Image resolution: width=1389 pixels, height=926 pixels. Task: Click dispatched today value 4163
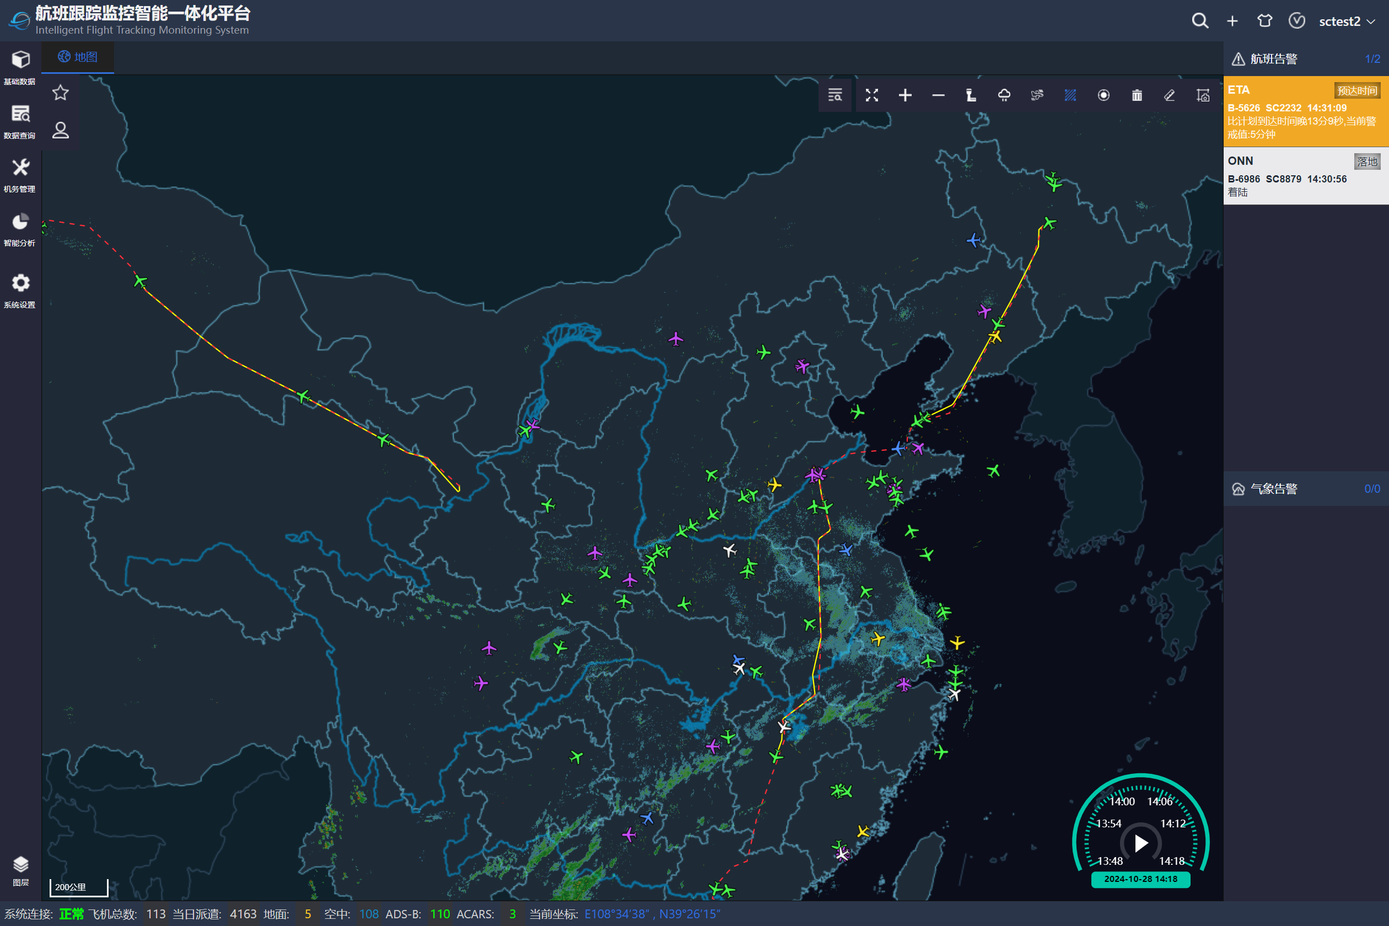coord(243,914)
